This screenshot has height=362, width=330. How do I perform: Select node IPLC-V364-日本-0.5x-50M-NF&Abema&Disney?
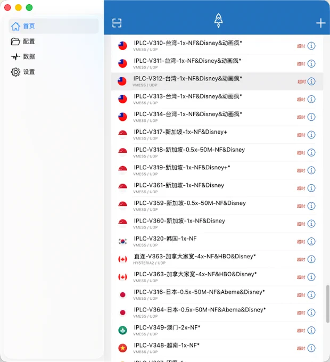click(217, 312)
